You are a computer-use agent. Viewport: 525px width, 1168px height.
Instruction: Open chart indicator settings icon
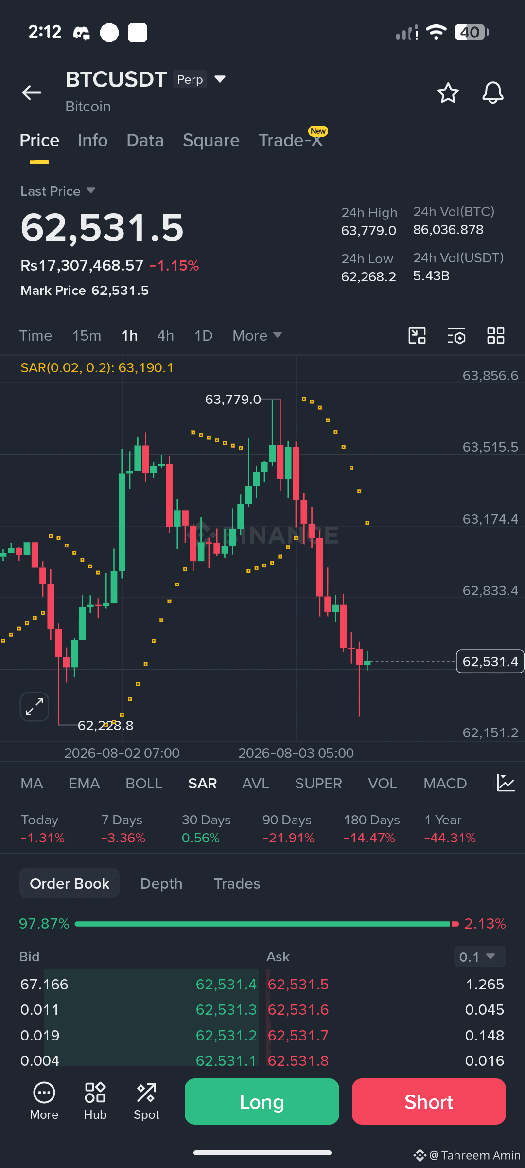tap(456, 336)
